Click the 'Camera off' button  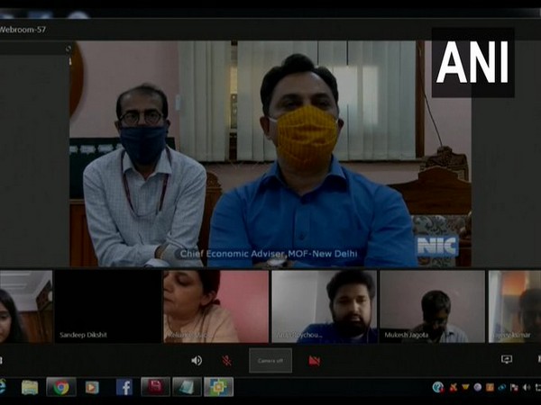pos(270,360)
